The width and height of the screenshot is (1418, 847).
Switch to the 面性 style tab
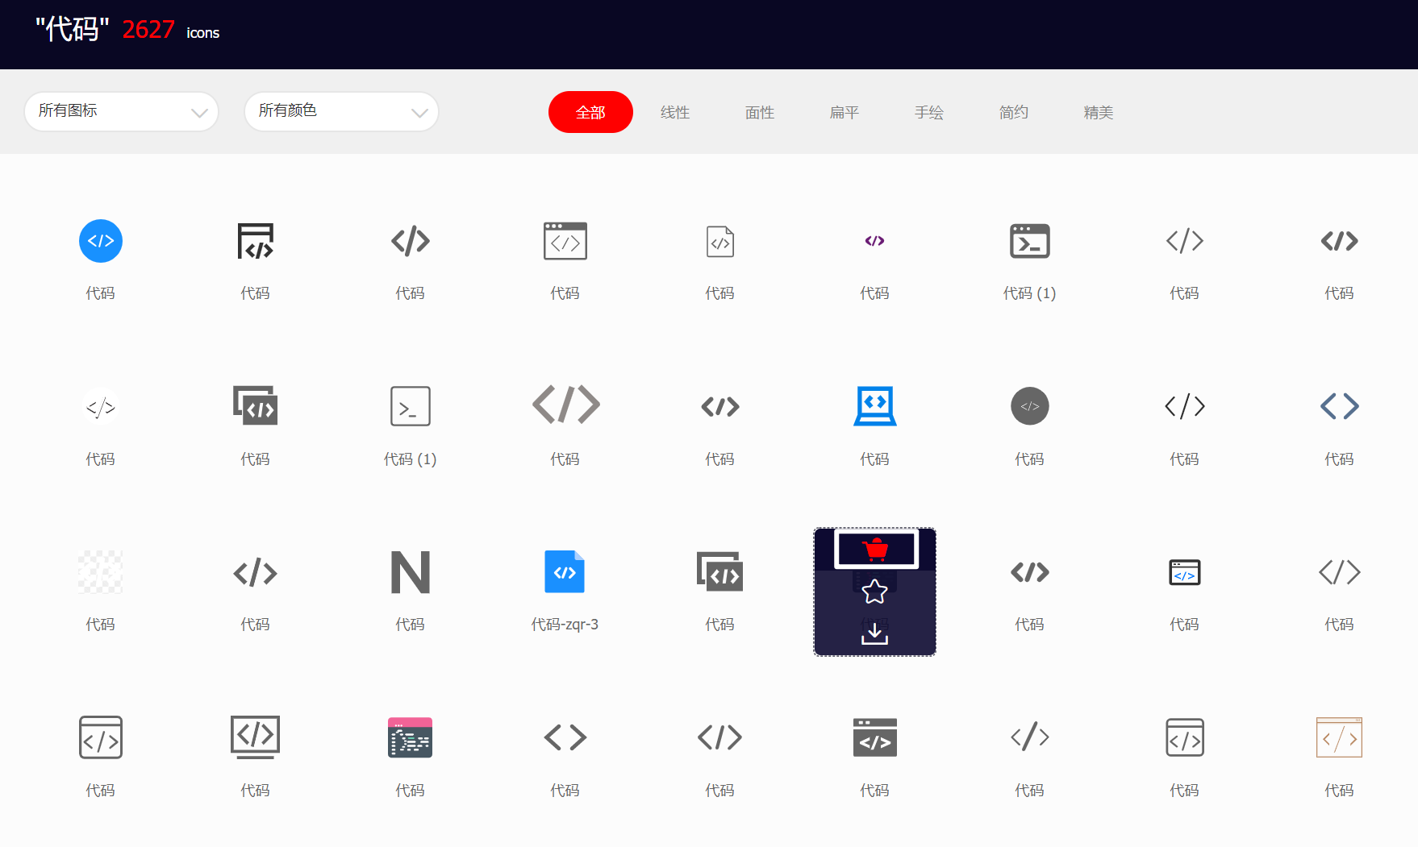click(x=760, y=113)
